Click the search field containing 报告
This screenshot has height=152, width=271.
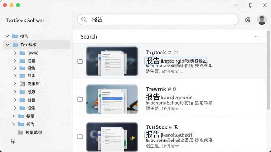point(158,20)
